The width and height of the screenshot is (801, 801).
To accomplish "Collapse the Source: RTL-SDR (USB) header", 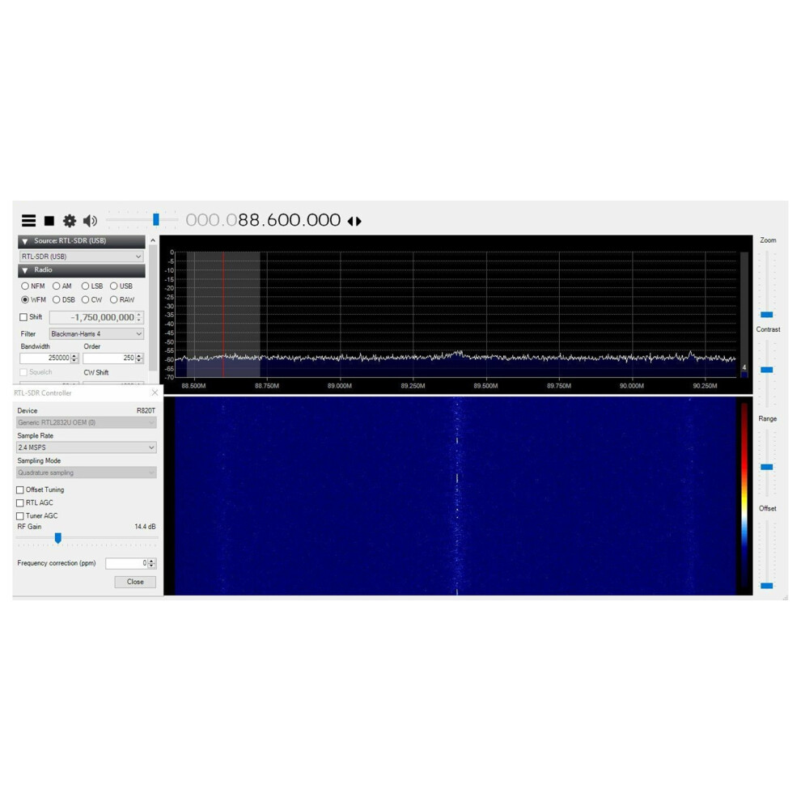I will pos(82,241).
